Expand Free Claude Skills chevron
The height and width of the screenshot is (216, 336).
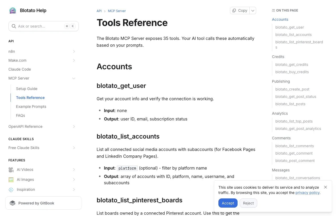click(74, 148)
